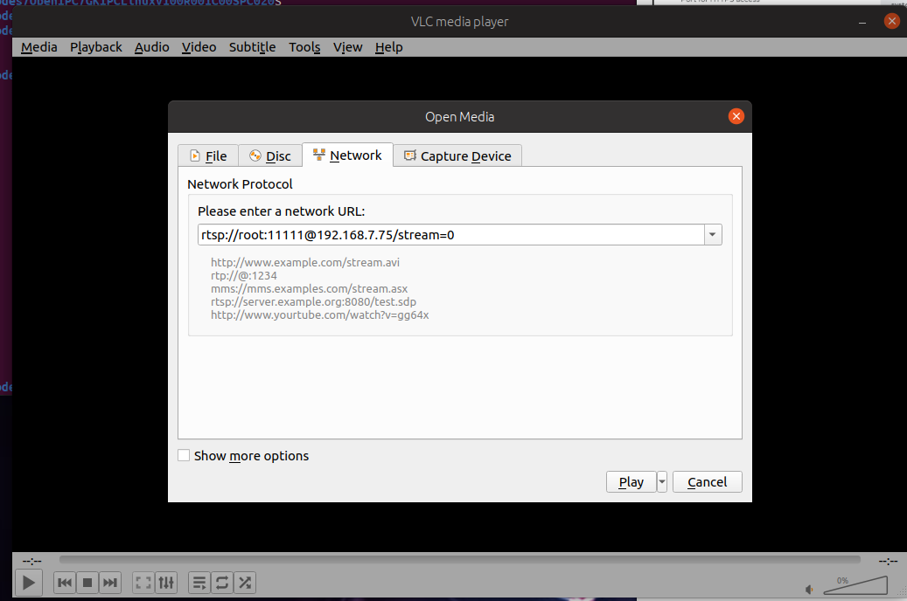Click the elapsed time label
This screenshot has width=907, height=601.
(x=31, y=561)
